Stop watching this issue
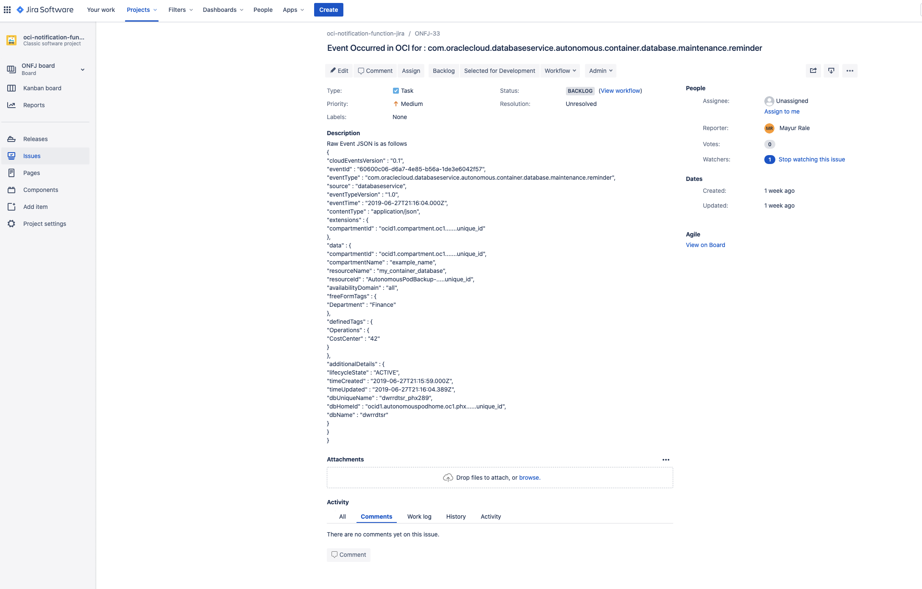 pyautogui.click(x=811, y=159)
